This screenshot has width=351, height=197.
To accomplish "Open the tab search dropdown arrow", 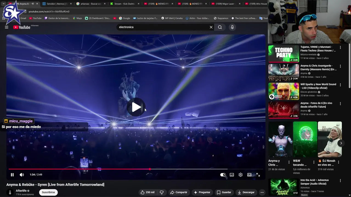I will pos(4,4).
